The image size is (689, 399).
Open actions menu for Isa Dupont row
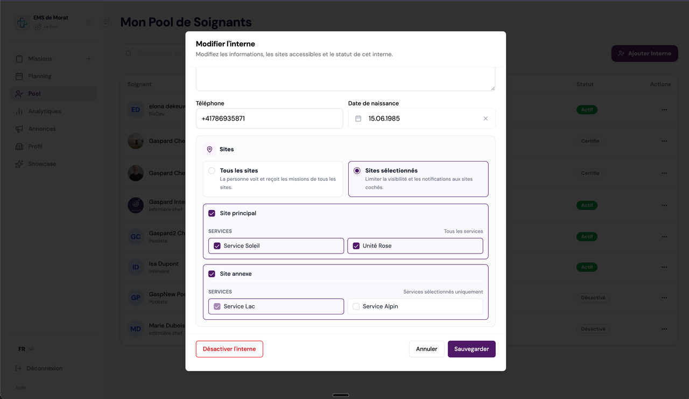(664, 267)
